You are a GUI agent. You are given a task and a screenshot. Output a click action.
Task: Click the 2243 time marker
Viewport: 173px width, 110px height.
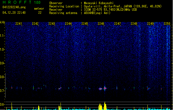point(52,23)
